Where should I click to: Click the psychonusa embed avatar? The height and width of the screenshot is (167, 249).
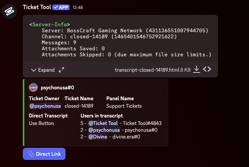(33, 87)
